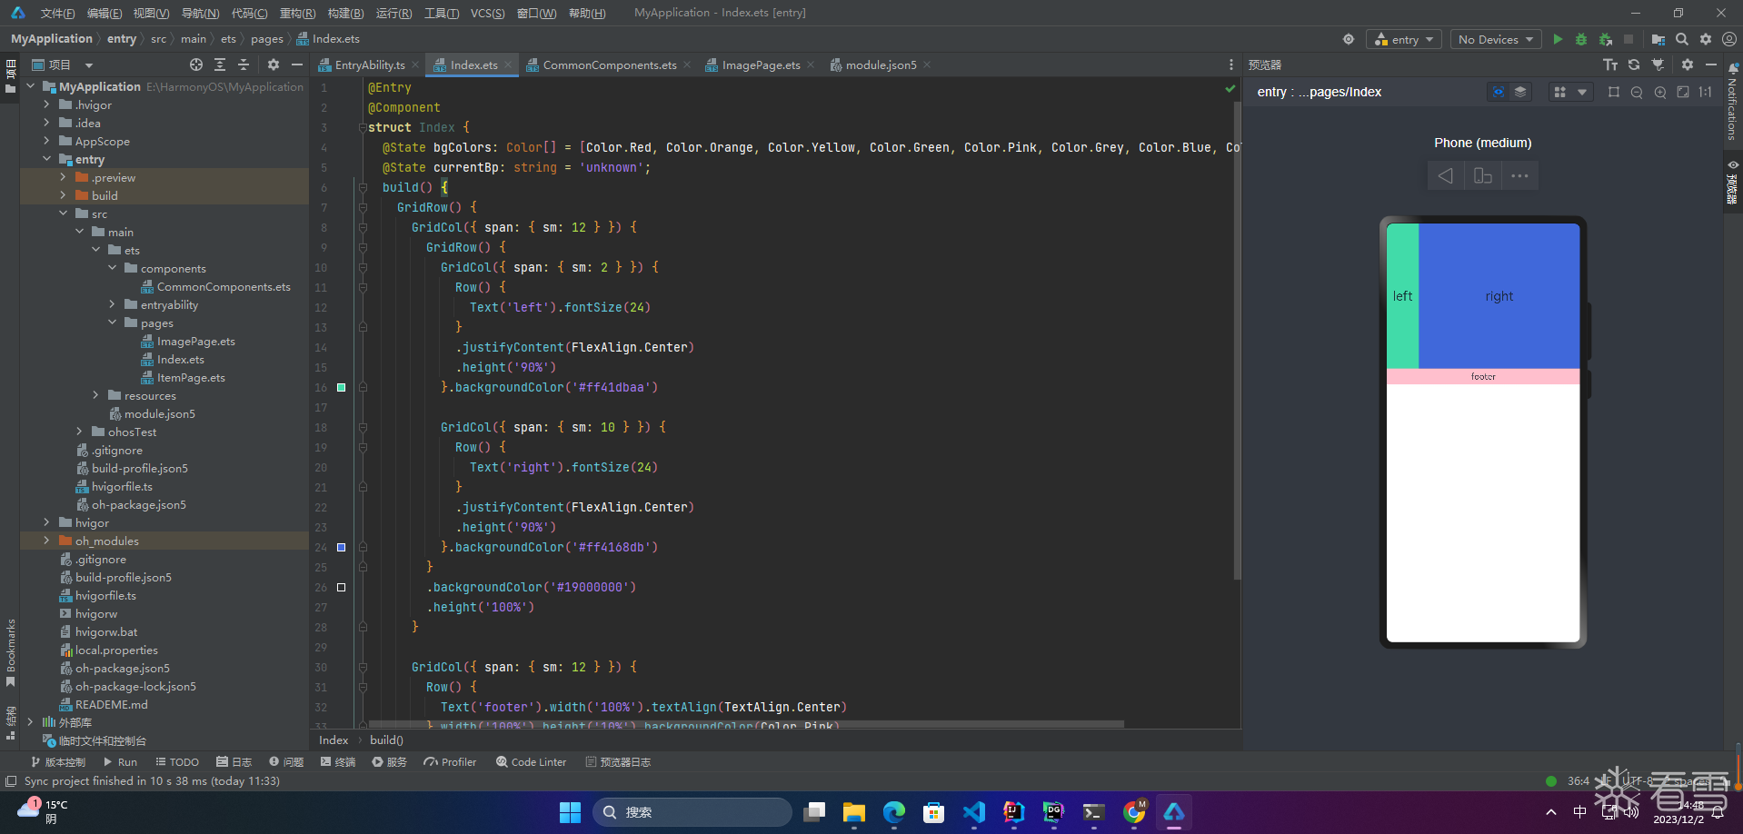Open ImagePage.ets in the project tree
Image resolution: width=1743 pixels, height=834 pixels.
tap(196, 341)
